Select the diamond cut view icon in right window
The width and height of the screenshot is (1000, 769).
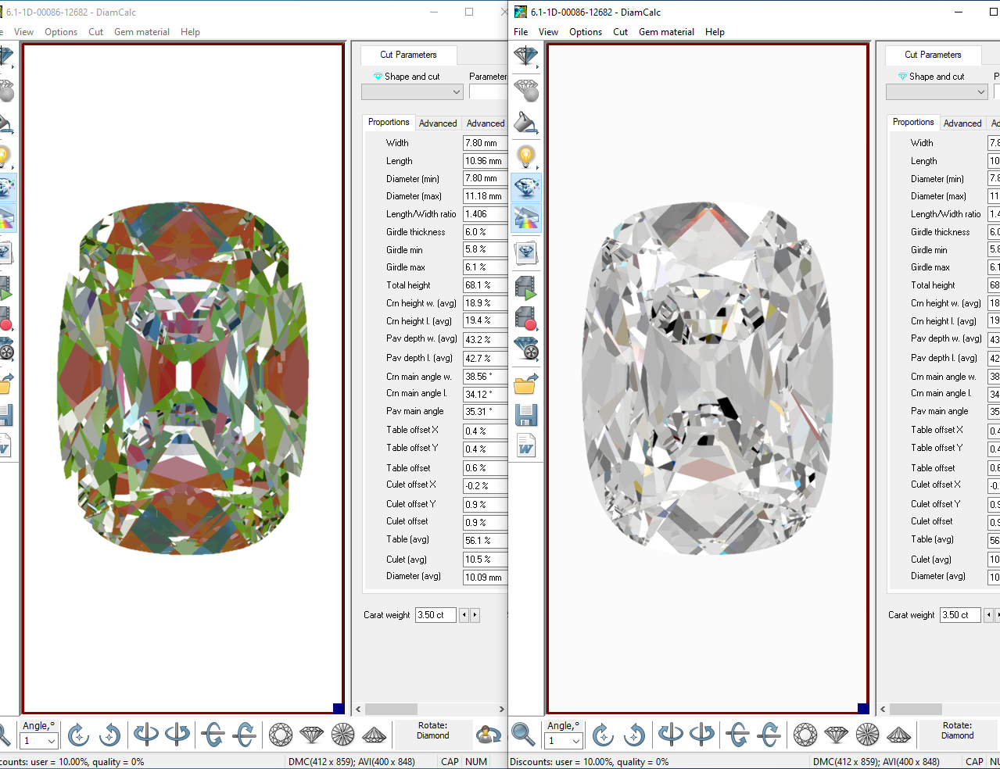coord(525,56)
